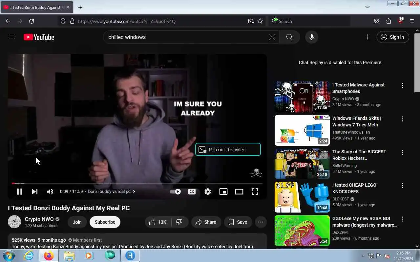The height and width of the screenshot is (262, 420).
Task: Open uBlock extension icon with badge 96
Action: tap(400, 21)
